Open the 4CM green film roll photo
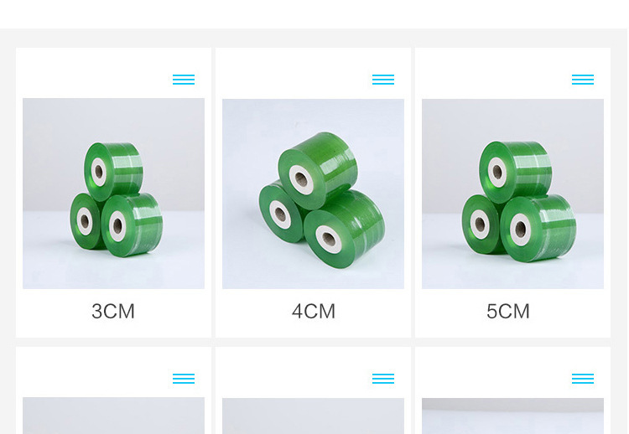This screenshot has height=434, width=629. click(314, 194)
